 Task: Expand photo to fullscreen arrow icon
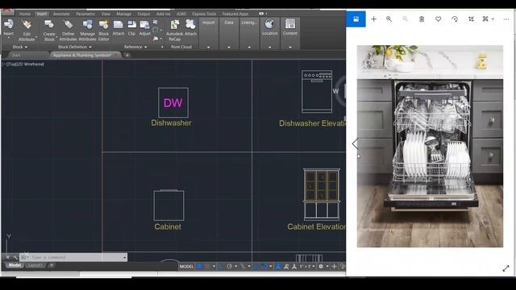pos(506,268)
